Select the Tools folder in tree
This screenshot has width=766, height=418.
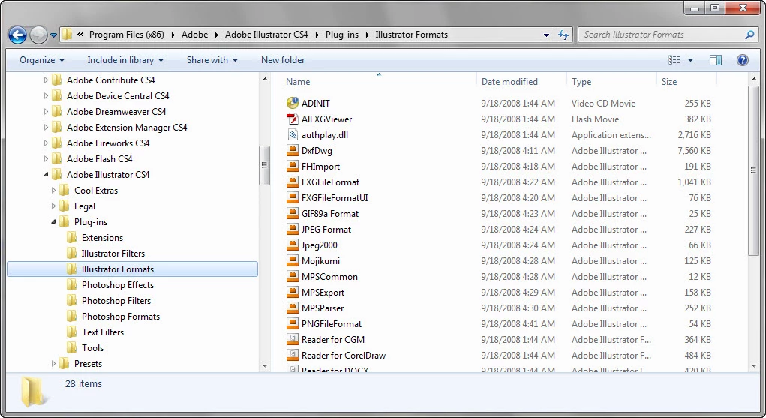92,348
